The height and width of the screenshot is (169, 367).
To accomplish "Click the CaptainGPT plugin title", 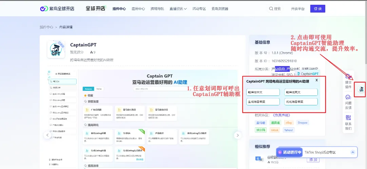I will click(x=83, y=45).
